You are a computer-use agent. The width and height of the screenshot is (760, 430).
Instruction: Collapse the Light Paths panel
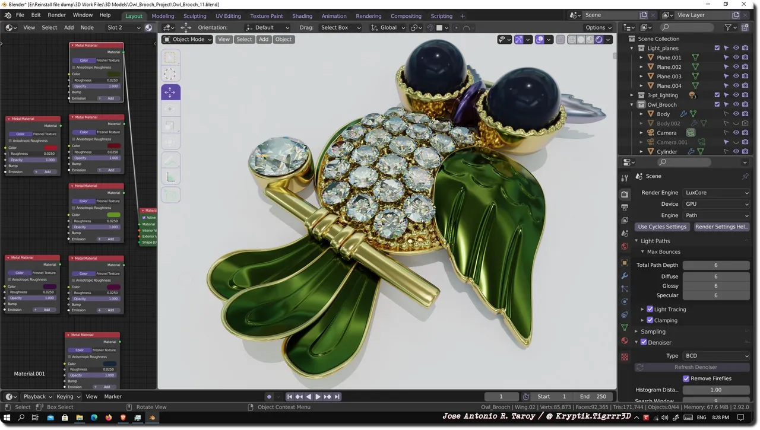pyautogui.click(x=655, y=241)
